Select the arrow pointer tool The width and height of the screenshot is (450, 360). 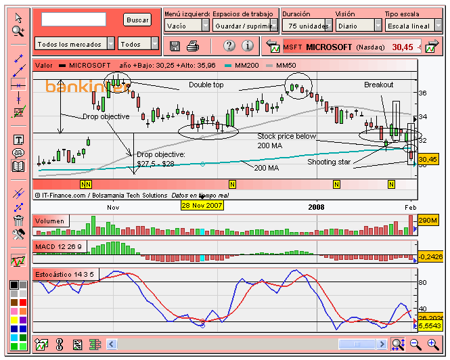coord(18,18)
